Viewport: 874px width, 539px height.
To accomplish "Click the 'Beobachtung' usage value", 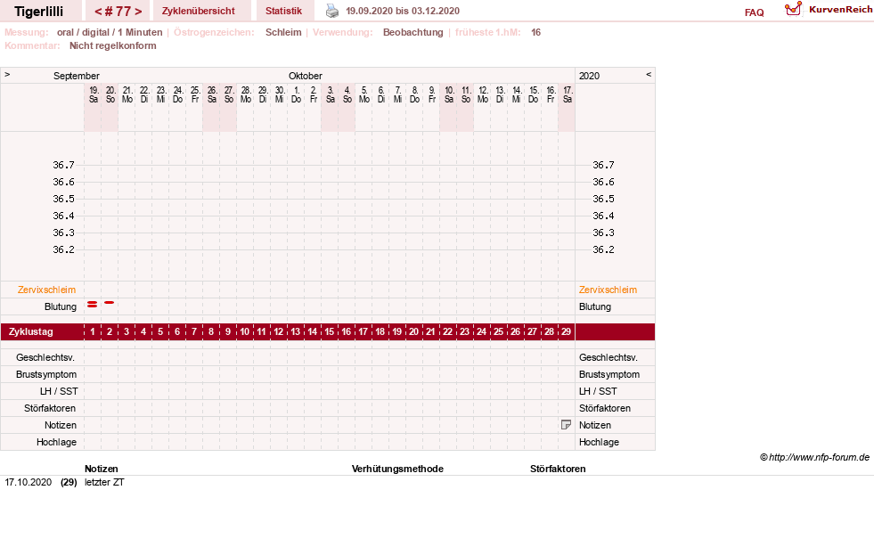I will pos(413,32).
